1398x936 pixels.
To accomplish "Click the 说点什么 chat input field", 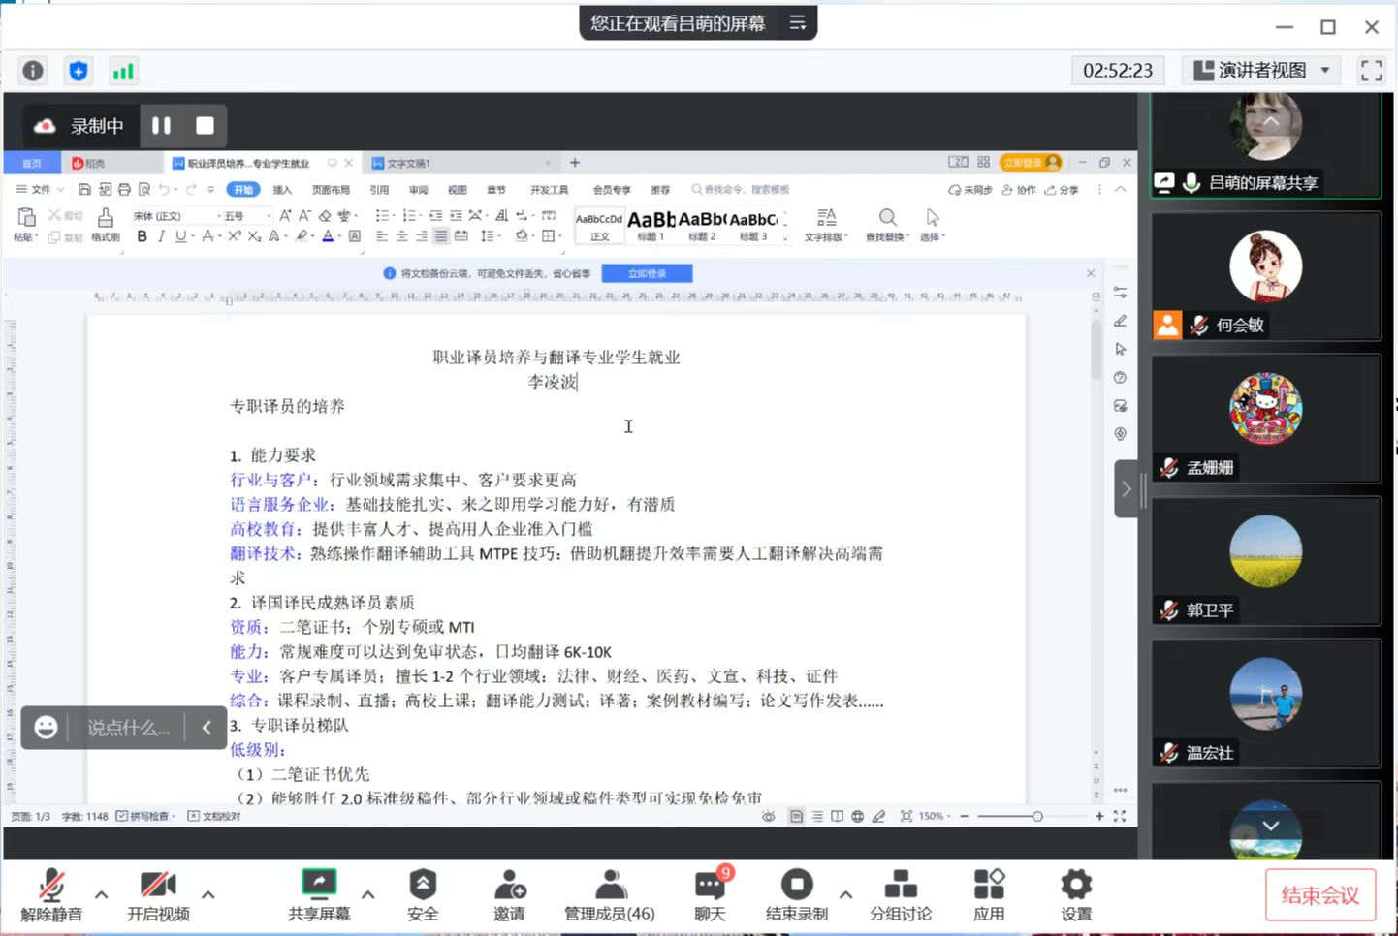I will [128, 728].
